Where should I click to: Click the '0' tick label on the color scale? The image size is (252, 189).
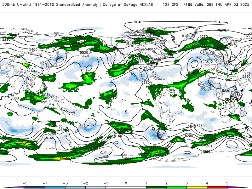[126, 183]
